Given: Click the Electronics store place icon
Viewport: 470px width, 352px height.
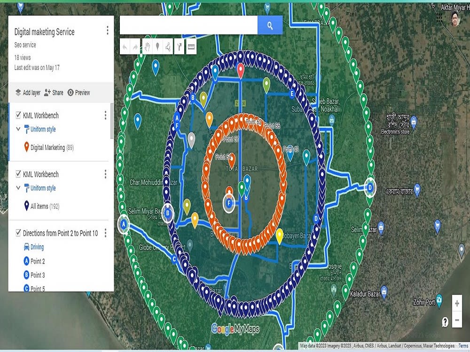Looking at the screenshot, I should pos(414,122).
